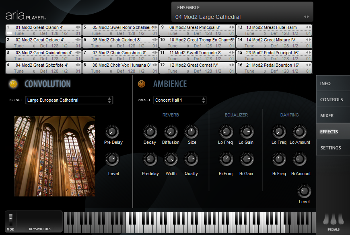Open the Convolution preset dropdown
The width and height of the screenshot is (350, 235).
point(69,100)
